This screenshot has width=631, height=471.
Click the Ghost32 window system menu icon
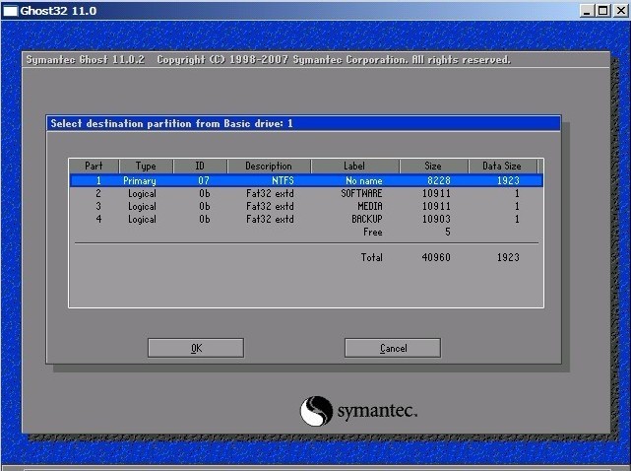coord(10,11)
